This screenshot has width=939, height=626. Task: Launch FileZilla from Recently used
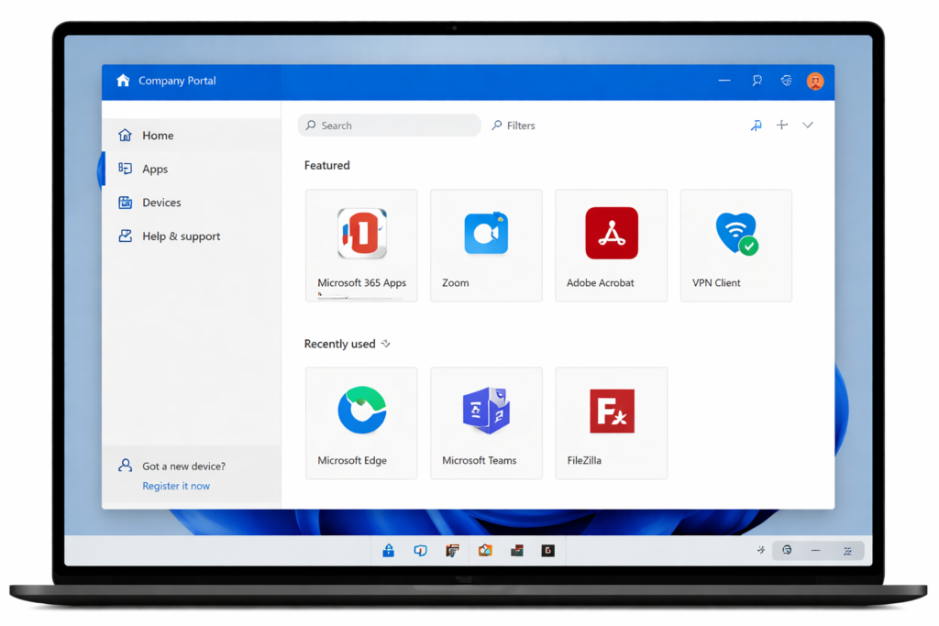pos(611,422)
